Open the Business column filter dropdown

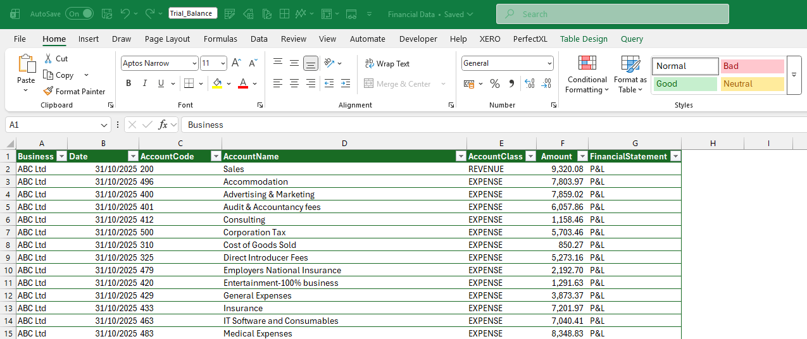(x=61, y=156)
